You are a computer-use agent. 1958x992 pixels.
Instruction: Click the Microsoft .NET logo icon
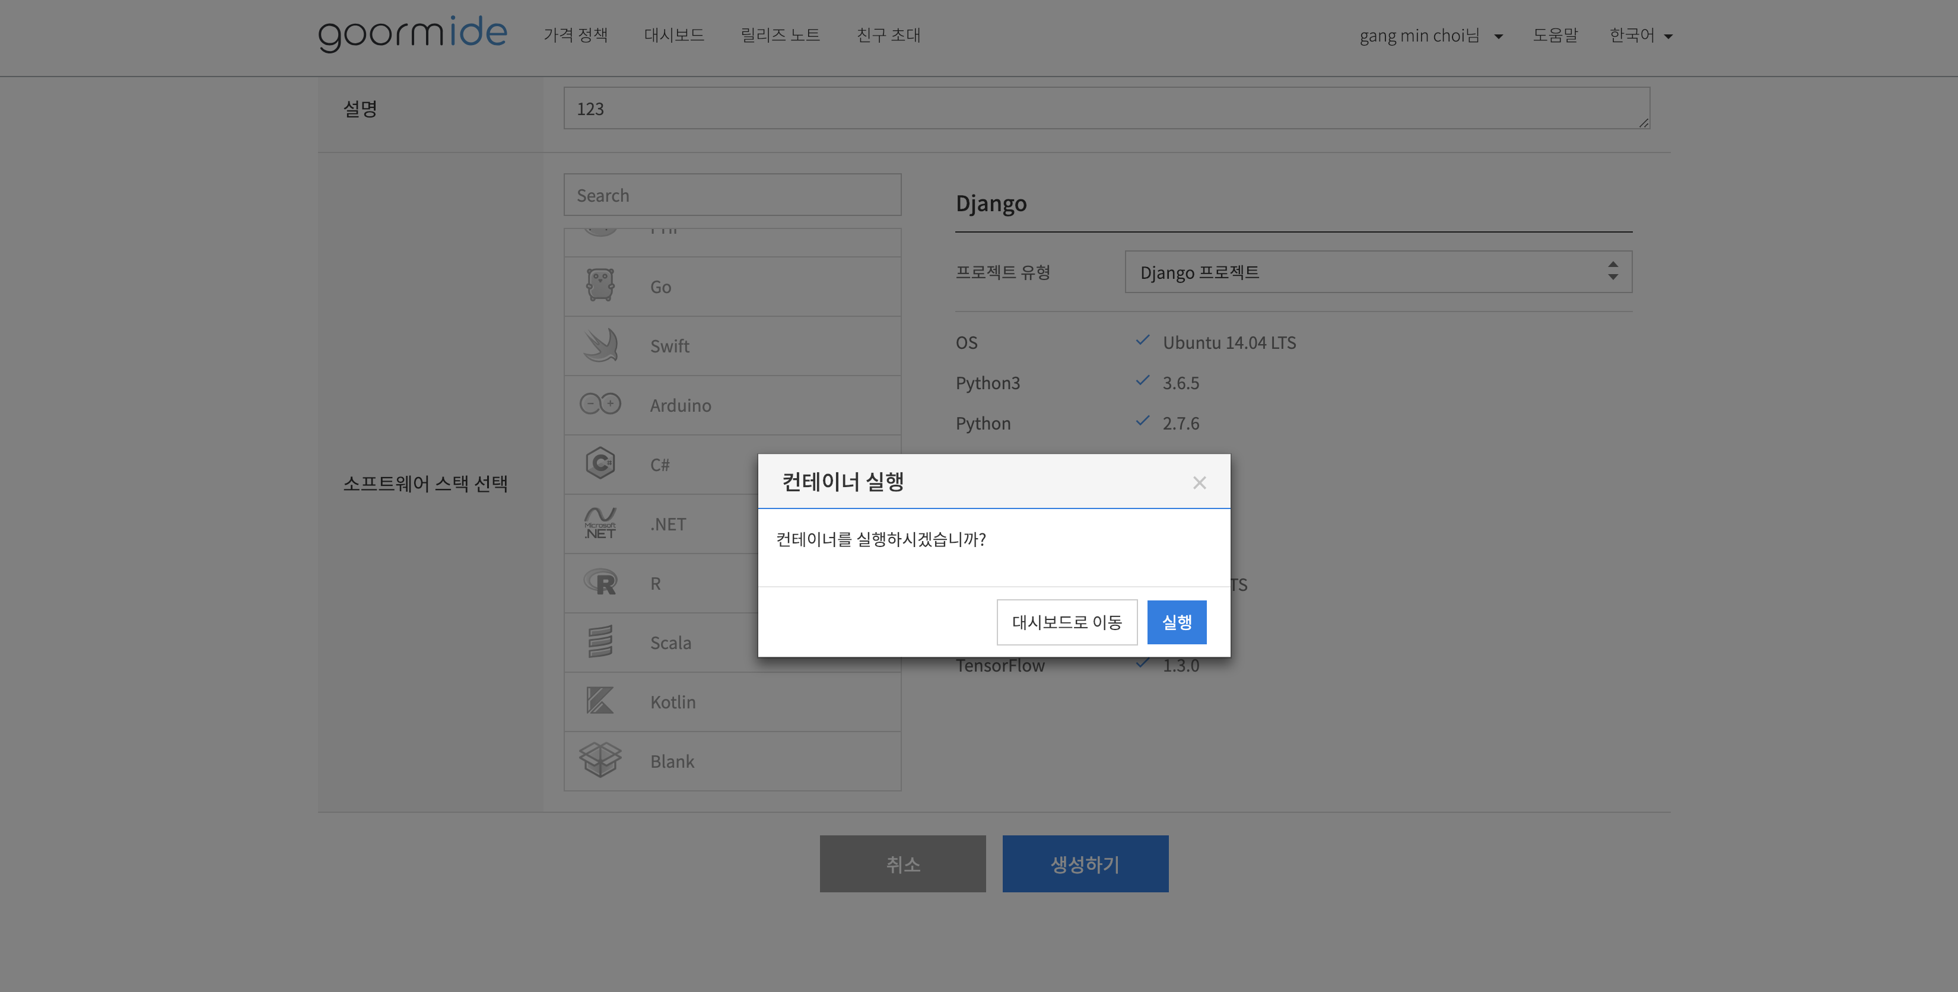[x=600, y=523]
